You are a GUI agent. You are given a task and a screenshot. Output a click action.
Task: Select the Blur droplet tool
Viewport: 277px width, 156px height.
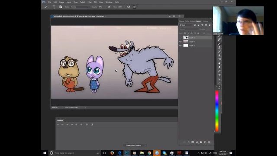pyautogui.click(x=219, y=63)
